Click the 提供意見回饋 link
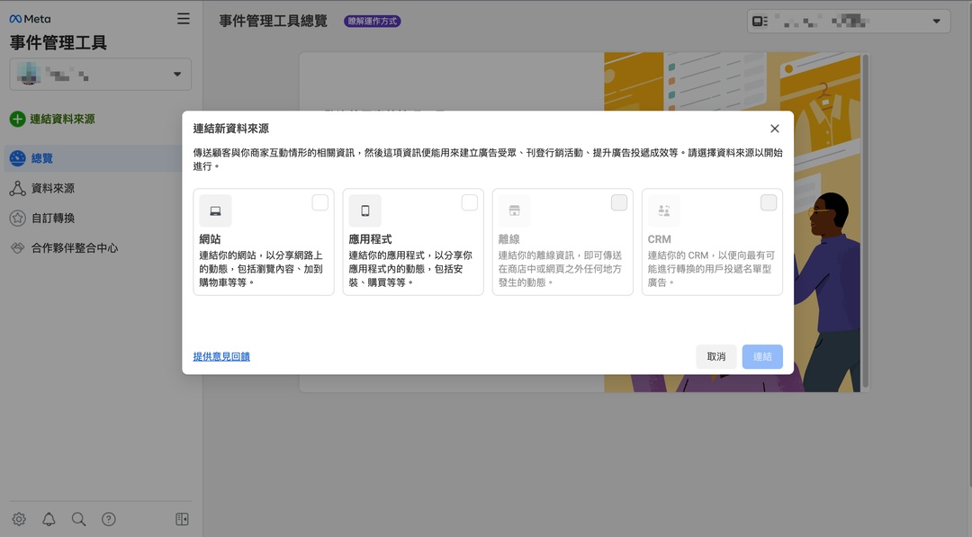972x537 pixels. 221,356
